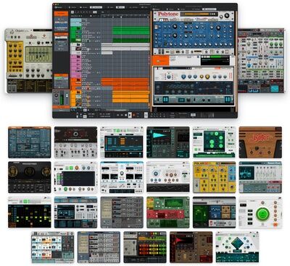The height and width of the screenshot is (266, 290).
Task: Open the teal-and-white device thumbnail beside Polar
Action: (260, 177)
